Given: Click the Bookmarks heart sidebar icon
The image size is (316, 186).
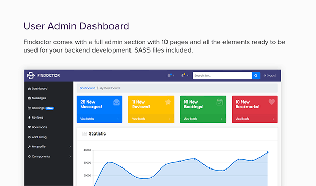Looking at the screenshot, I should 29,127.
